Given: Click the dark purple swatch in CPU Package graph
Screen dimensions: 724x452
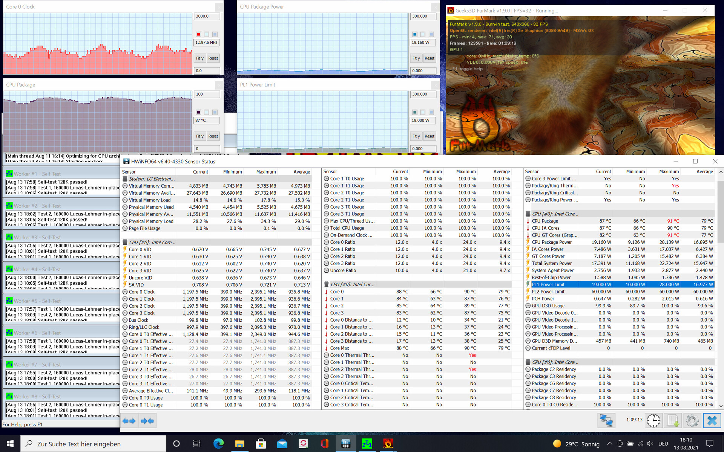Looking at the screenshot, I should click(x=198, y=112).
